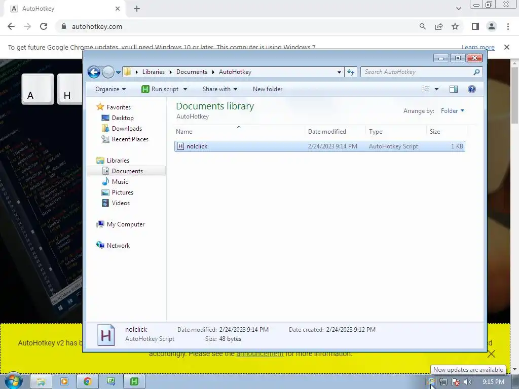Toggle Chrome side panel icon
Image resolution: width=519 pixels, height=389 pixels.
[x=475, y=26]
